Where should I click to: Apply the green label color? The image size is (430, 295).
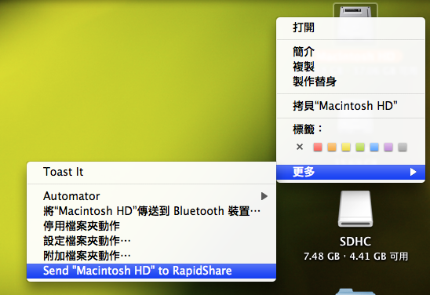click(360, 147)
